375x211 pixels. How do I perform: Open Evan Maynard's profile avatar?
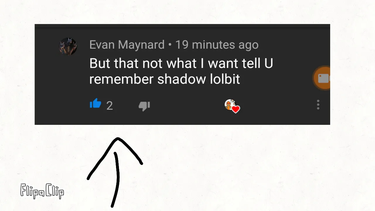tap(68, 46)
